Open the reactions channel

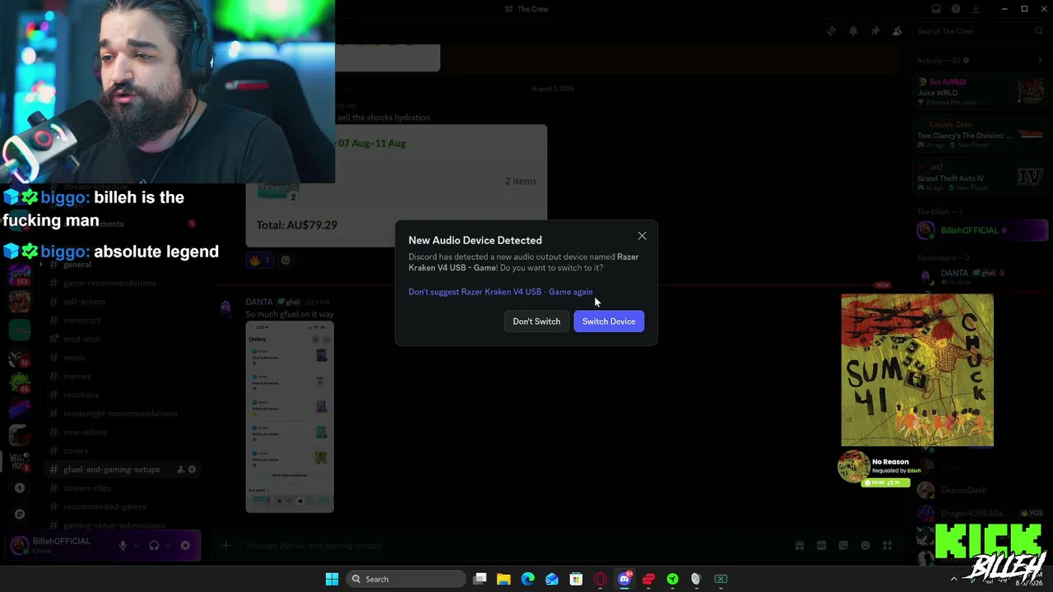point(81,395)
